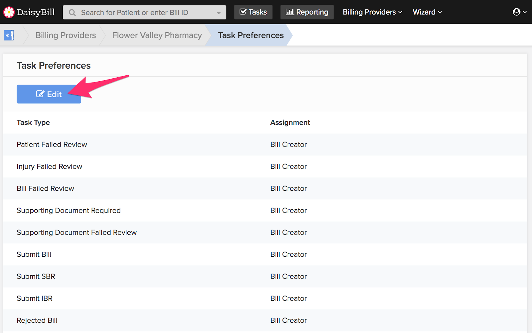Click Bill Creator in Supporting Document Required row
The width and height of the screenshot is (532, 333).
coord(289,211)
